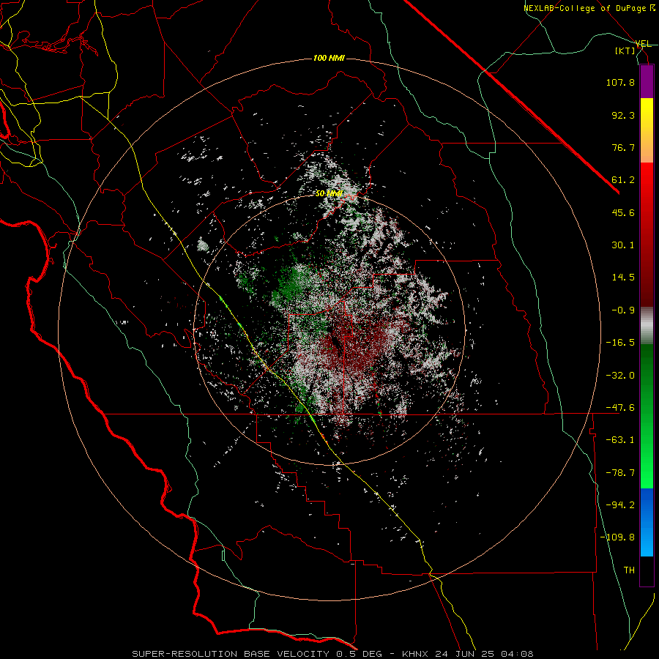659x659 pixels.
Task: Click the 14.5 velocity scale value
Action: (623, 278)
